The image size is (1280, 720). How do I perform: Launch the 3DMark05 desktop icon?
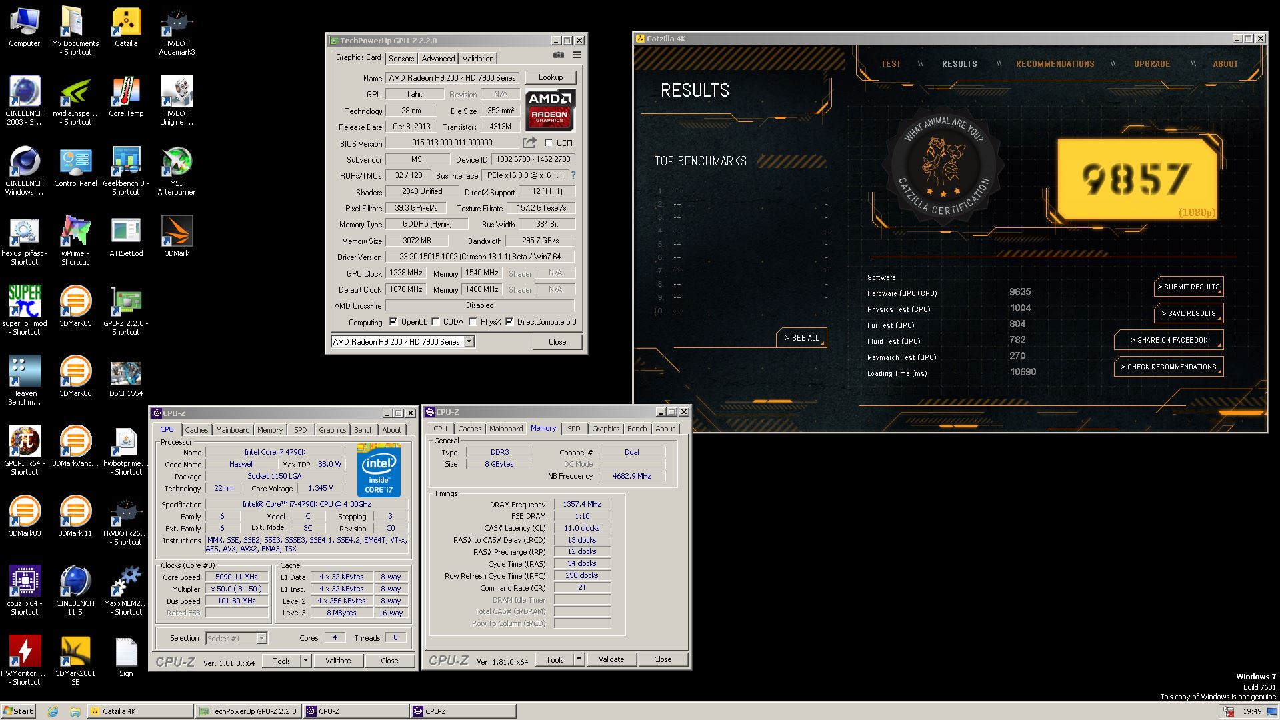(x=75, y=307)
